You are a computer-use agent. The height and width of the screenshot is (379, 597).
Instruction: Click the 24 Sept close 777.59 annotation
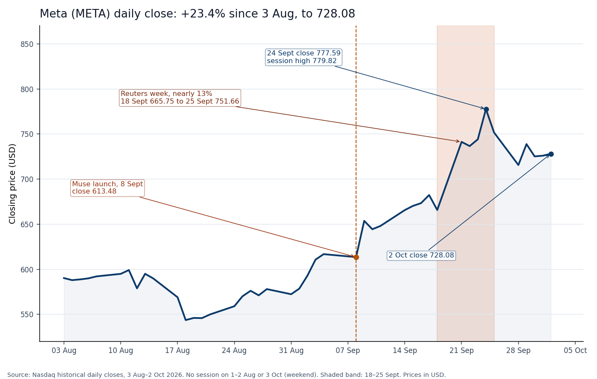tap(304, 57)
